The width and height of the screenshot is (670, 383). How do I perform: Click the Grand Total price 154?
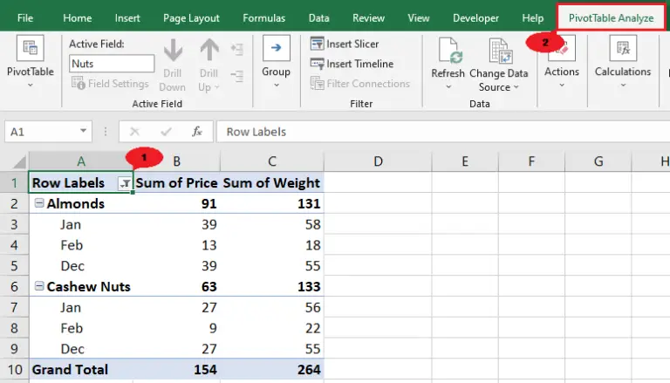point(176,369)
